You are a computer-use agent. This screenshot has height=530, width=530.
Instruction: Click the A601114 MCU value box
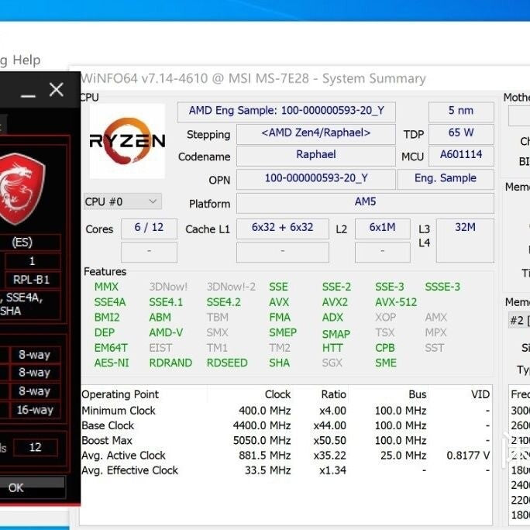[460, 155]
